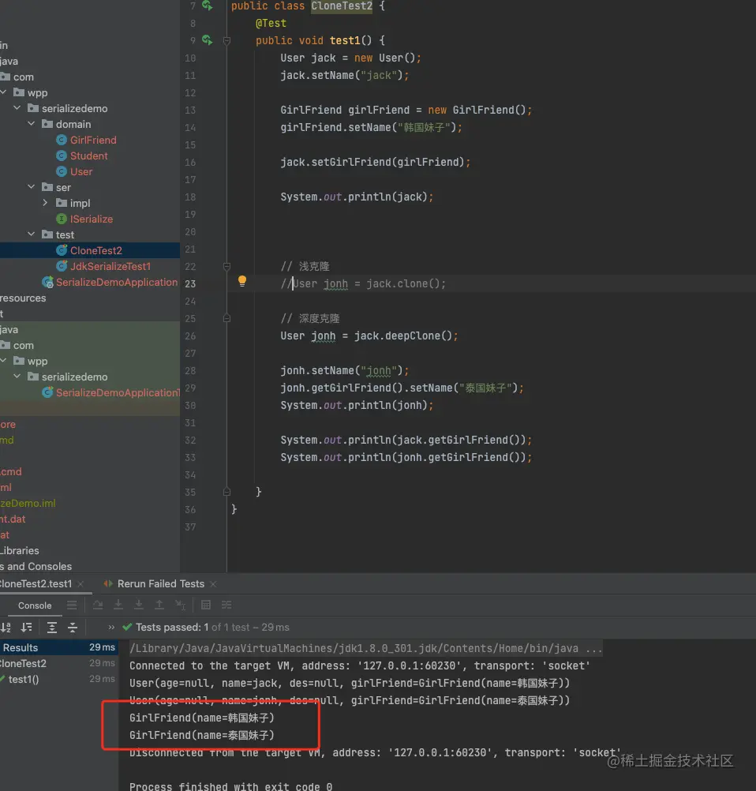756x791 pixels.
Task: Select the resources folder
Action: pos(23,298)
